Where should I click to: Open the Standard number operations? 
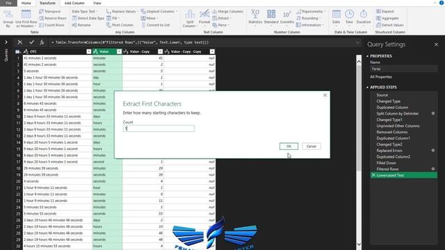(271, 17)
